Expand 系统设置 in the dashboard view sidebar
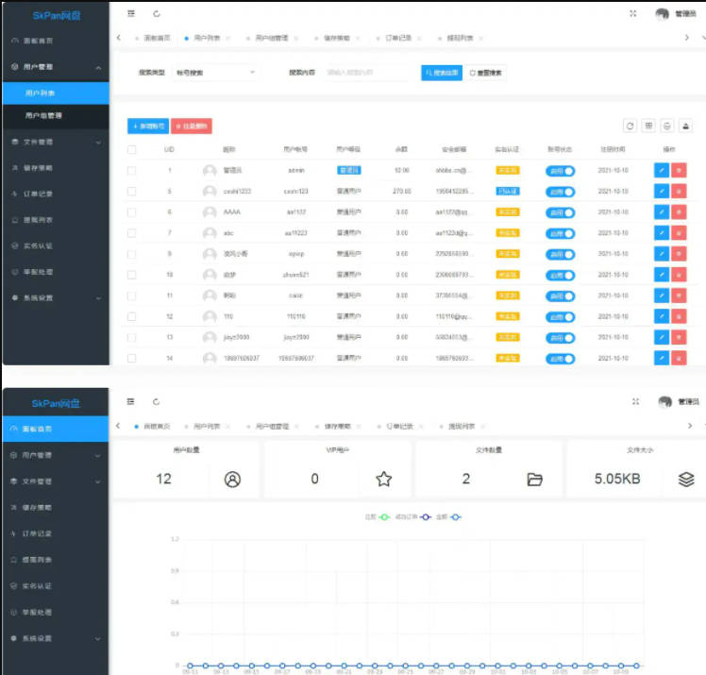 [x=56, y=638]
